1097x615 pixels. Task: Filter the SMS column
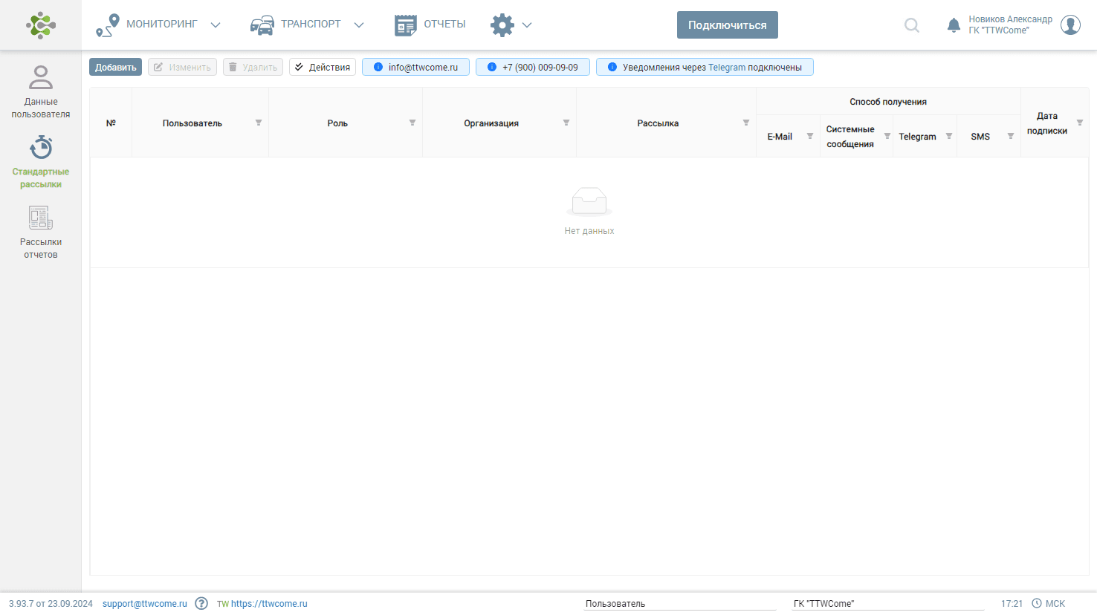(x=1011, y=136)
